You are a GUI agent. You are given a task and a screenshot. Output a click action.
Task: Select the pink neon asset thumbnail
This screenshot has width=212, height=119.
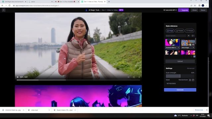pos(188,53)
